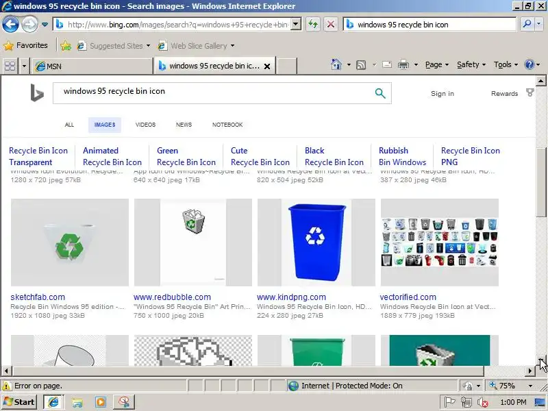Open the redbubble crumpled paper bin thumbnail

(193, 242)
